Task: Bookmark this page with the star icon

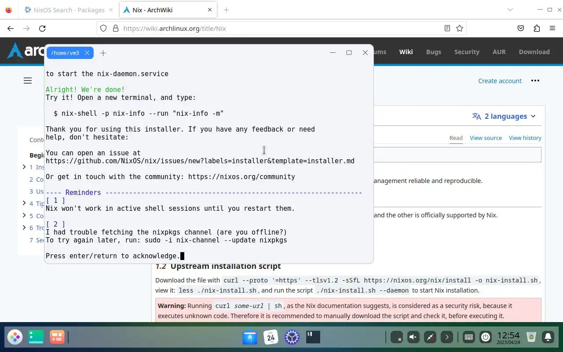Action: coord(460,28)
